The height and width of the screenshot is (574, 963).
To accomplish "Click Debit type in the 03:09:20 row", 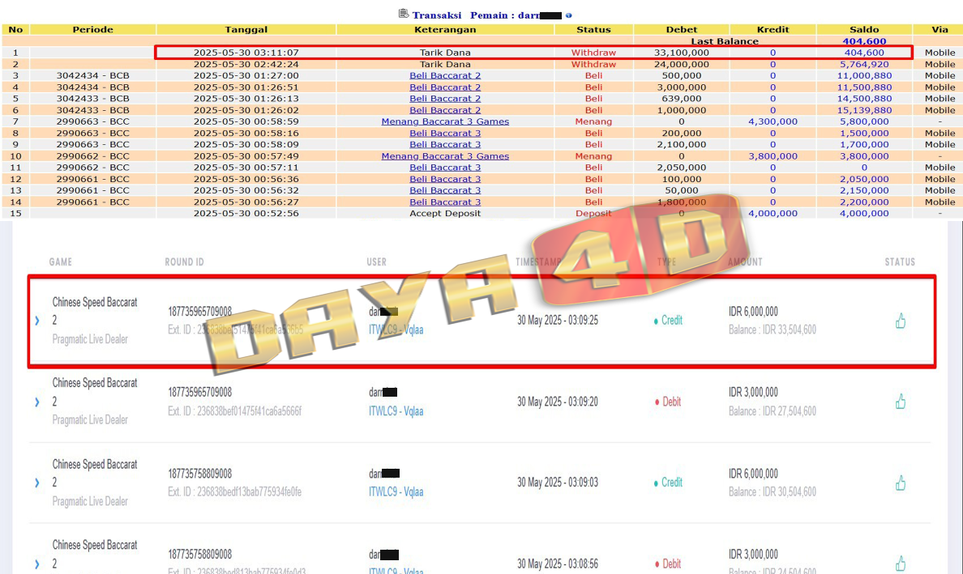I will [x=668, y=402].
